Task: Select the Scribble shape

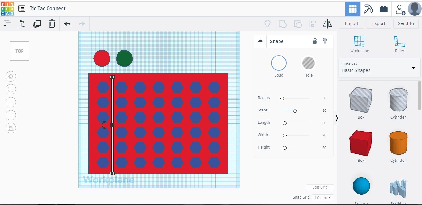Action: point(398,188)
